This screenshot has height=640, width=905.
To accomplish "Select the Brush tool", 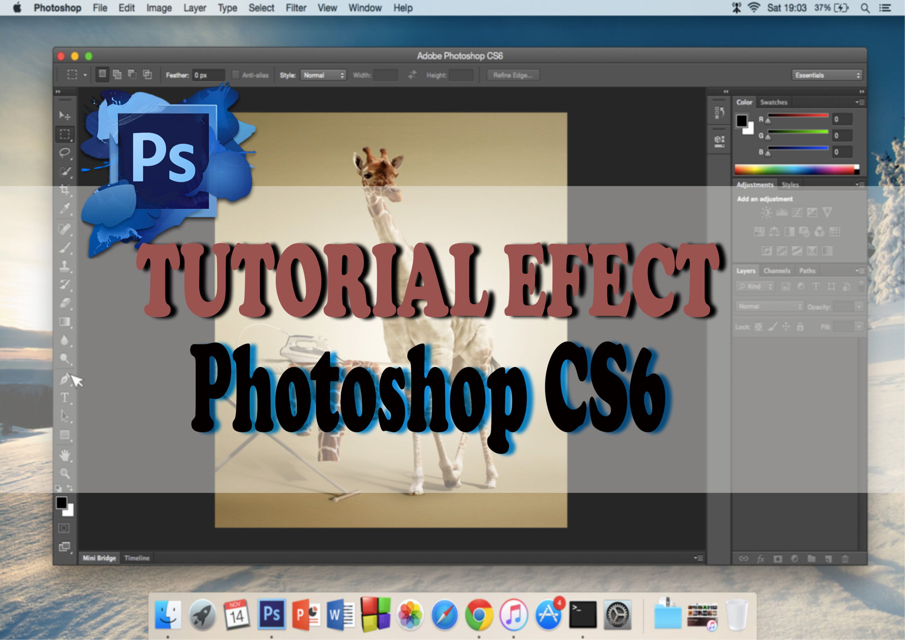I will (x=65, y=248).
